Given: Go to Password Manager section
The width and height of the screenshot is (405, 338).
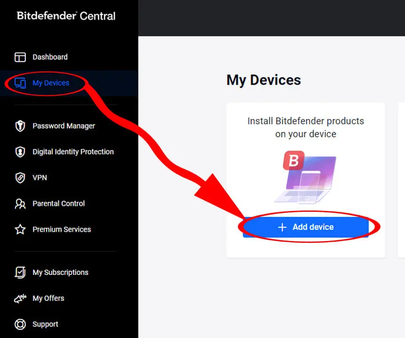Looking at the screenshot, I should [x=64, y=126].
